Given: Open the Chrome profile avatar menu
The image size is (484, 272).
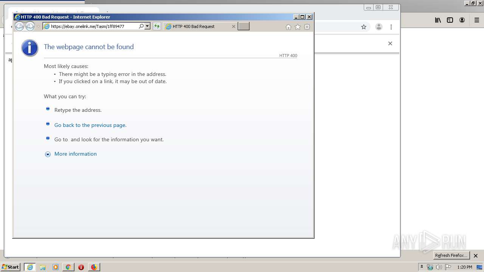Looking at the screenshot, I should point(379,27).
